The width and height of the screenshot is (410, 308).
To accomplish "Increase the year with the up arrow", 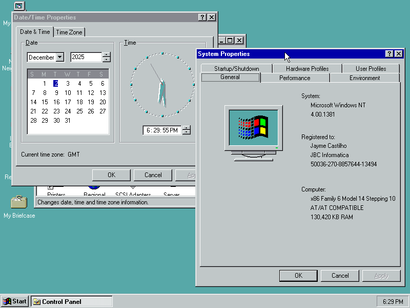I will (x=107, y=55).
